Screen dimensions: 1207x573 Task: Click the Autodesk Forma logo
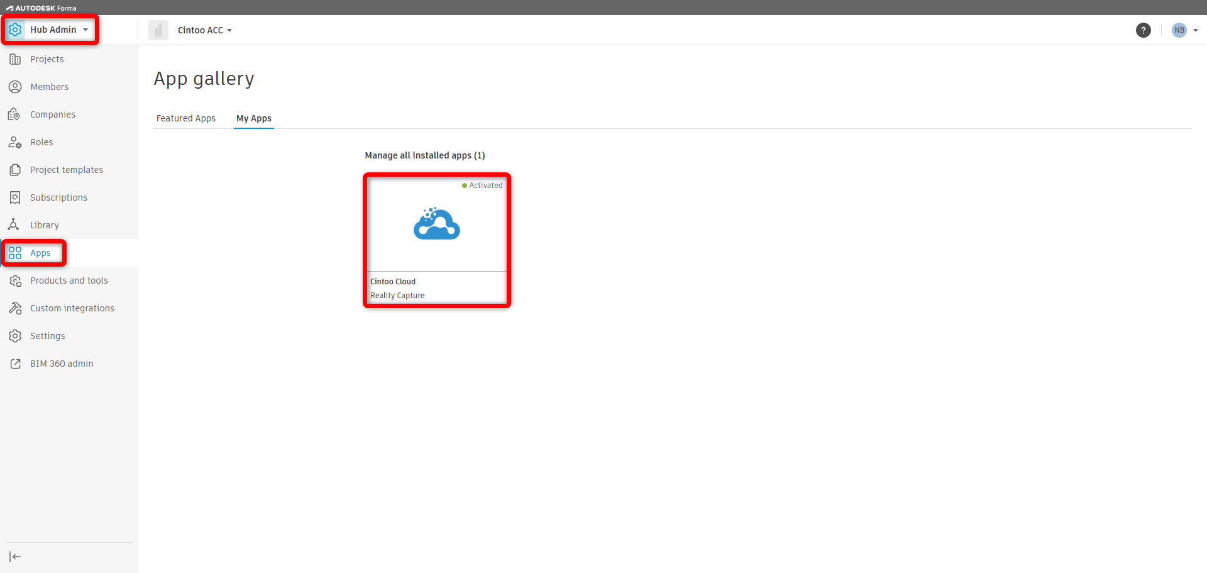[x=41, y=8]
